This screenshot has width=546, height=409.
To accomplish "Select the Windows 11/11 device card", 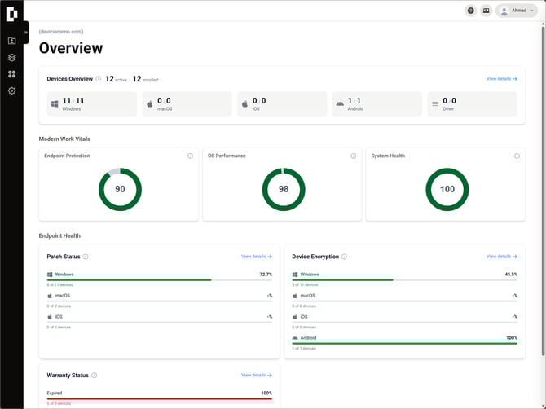I will 92,103.
